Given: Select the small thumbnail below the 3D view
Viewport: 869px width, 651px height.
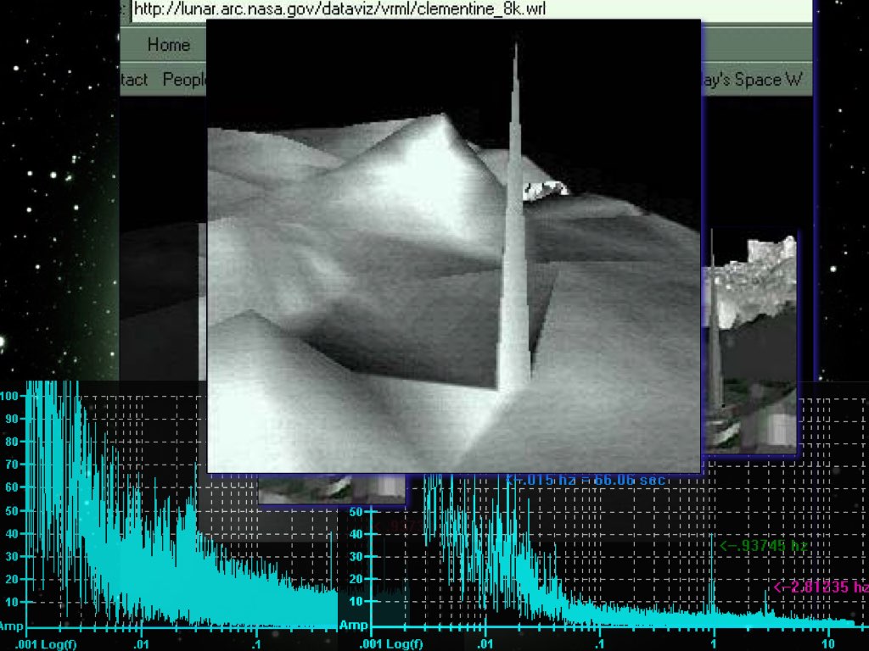Looking at the screenshot, I should pyautogui.click(x=331, y=489).
